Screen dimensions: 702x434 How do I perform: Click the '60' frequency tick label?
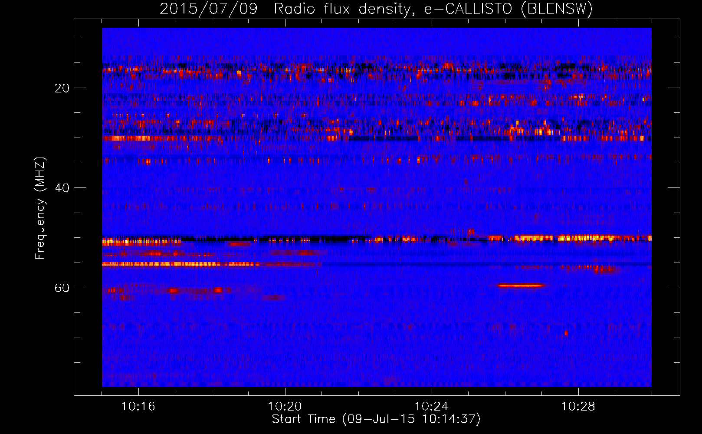click(x=62, y=288)
